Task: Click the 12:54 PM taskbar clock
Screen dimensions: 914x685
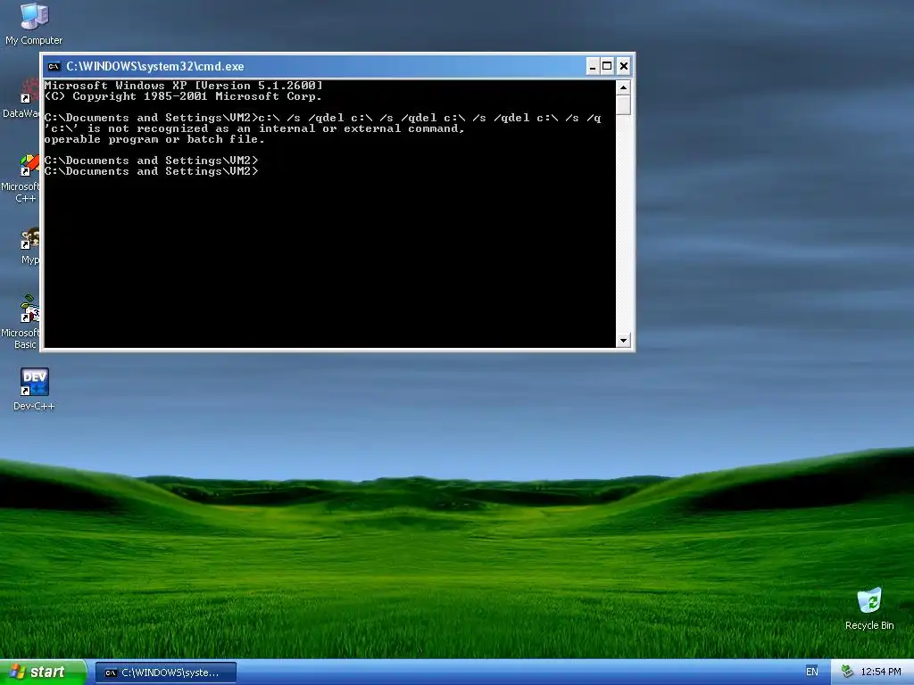Action: 880,672
